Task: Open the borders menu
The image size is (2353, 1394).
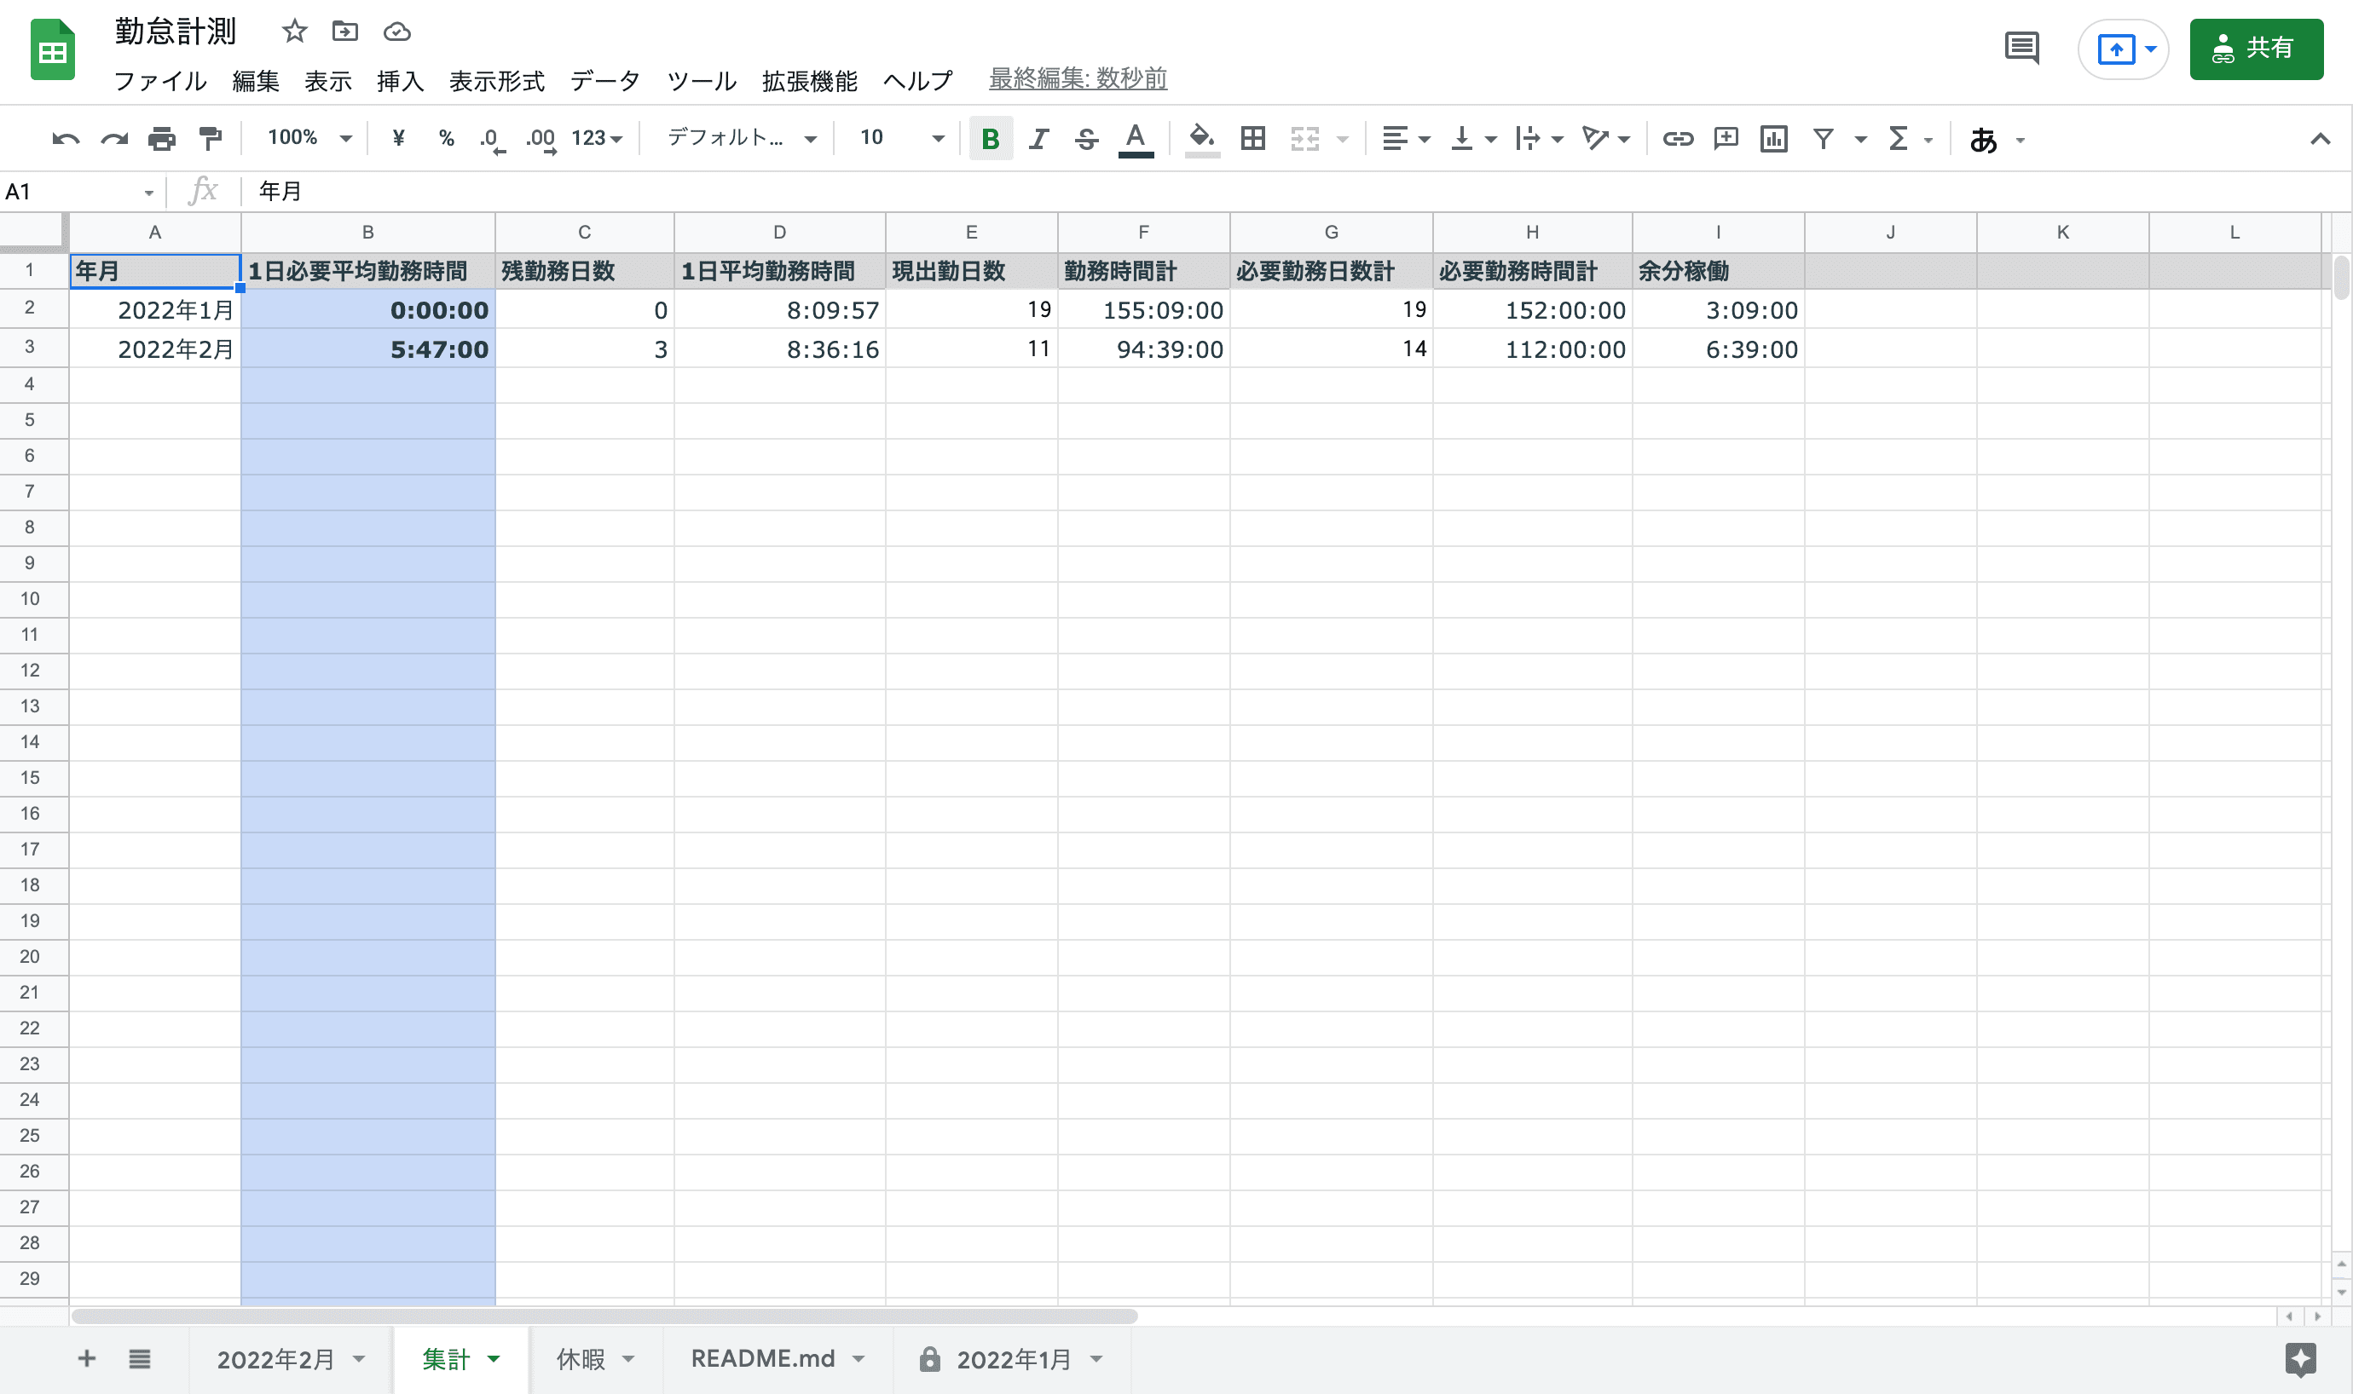Action: [1252, 138]
